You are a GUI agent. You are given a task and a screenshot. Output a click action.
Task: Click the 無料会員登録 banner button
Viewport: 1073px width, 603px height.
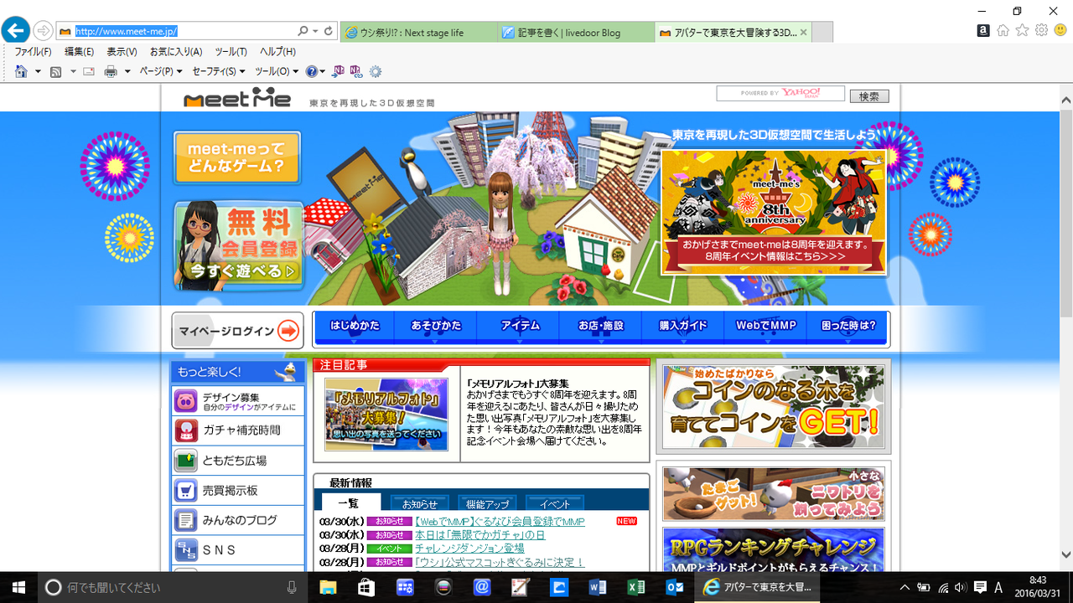(239, 245)
